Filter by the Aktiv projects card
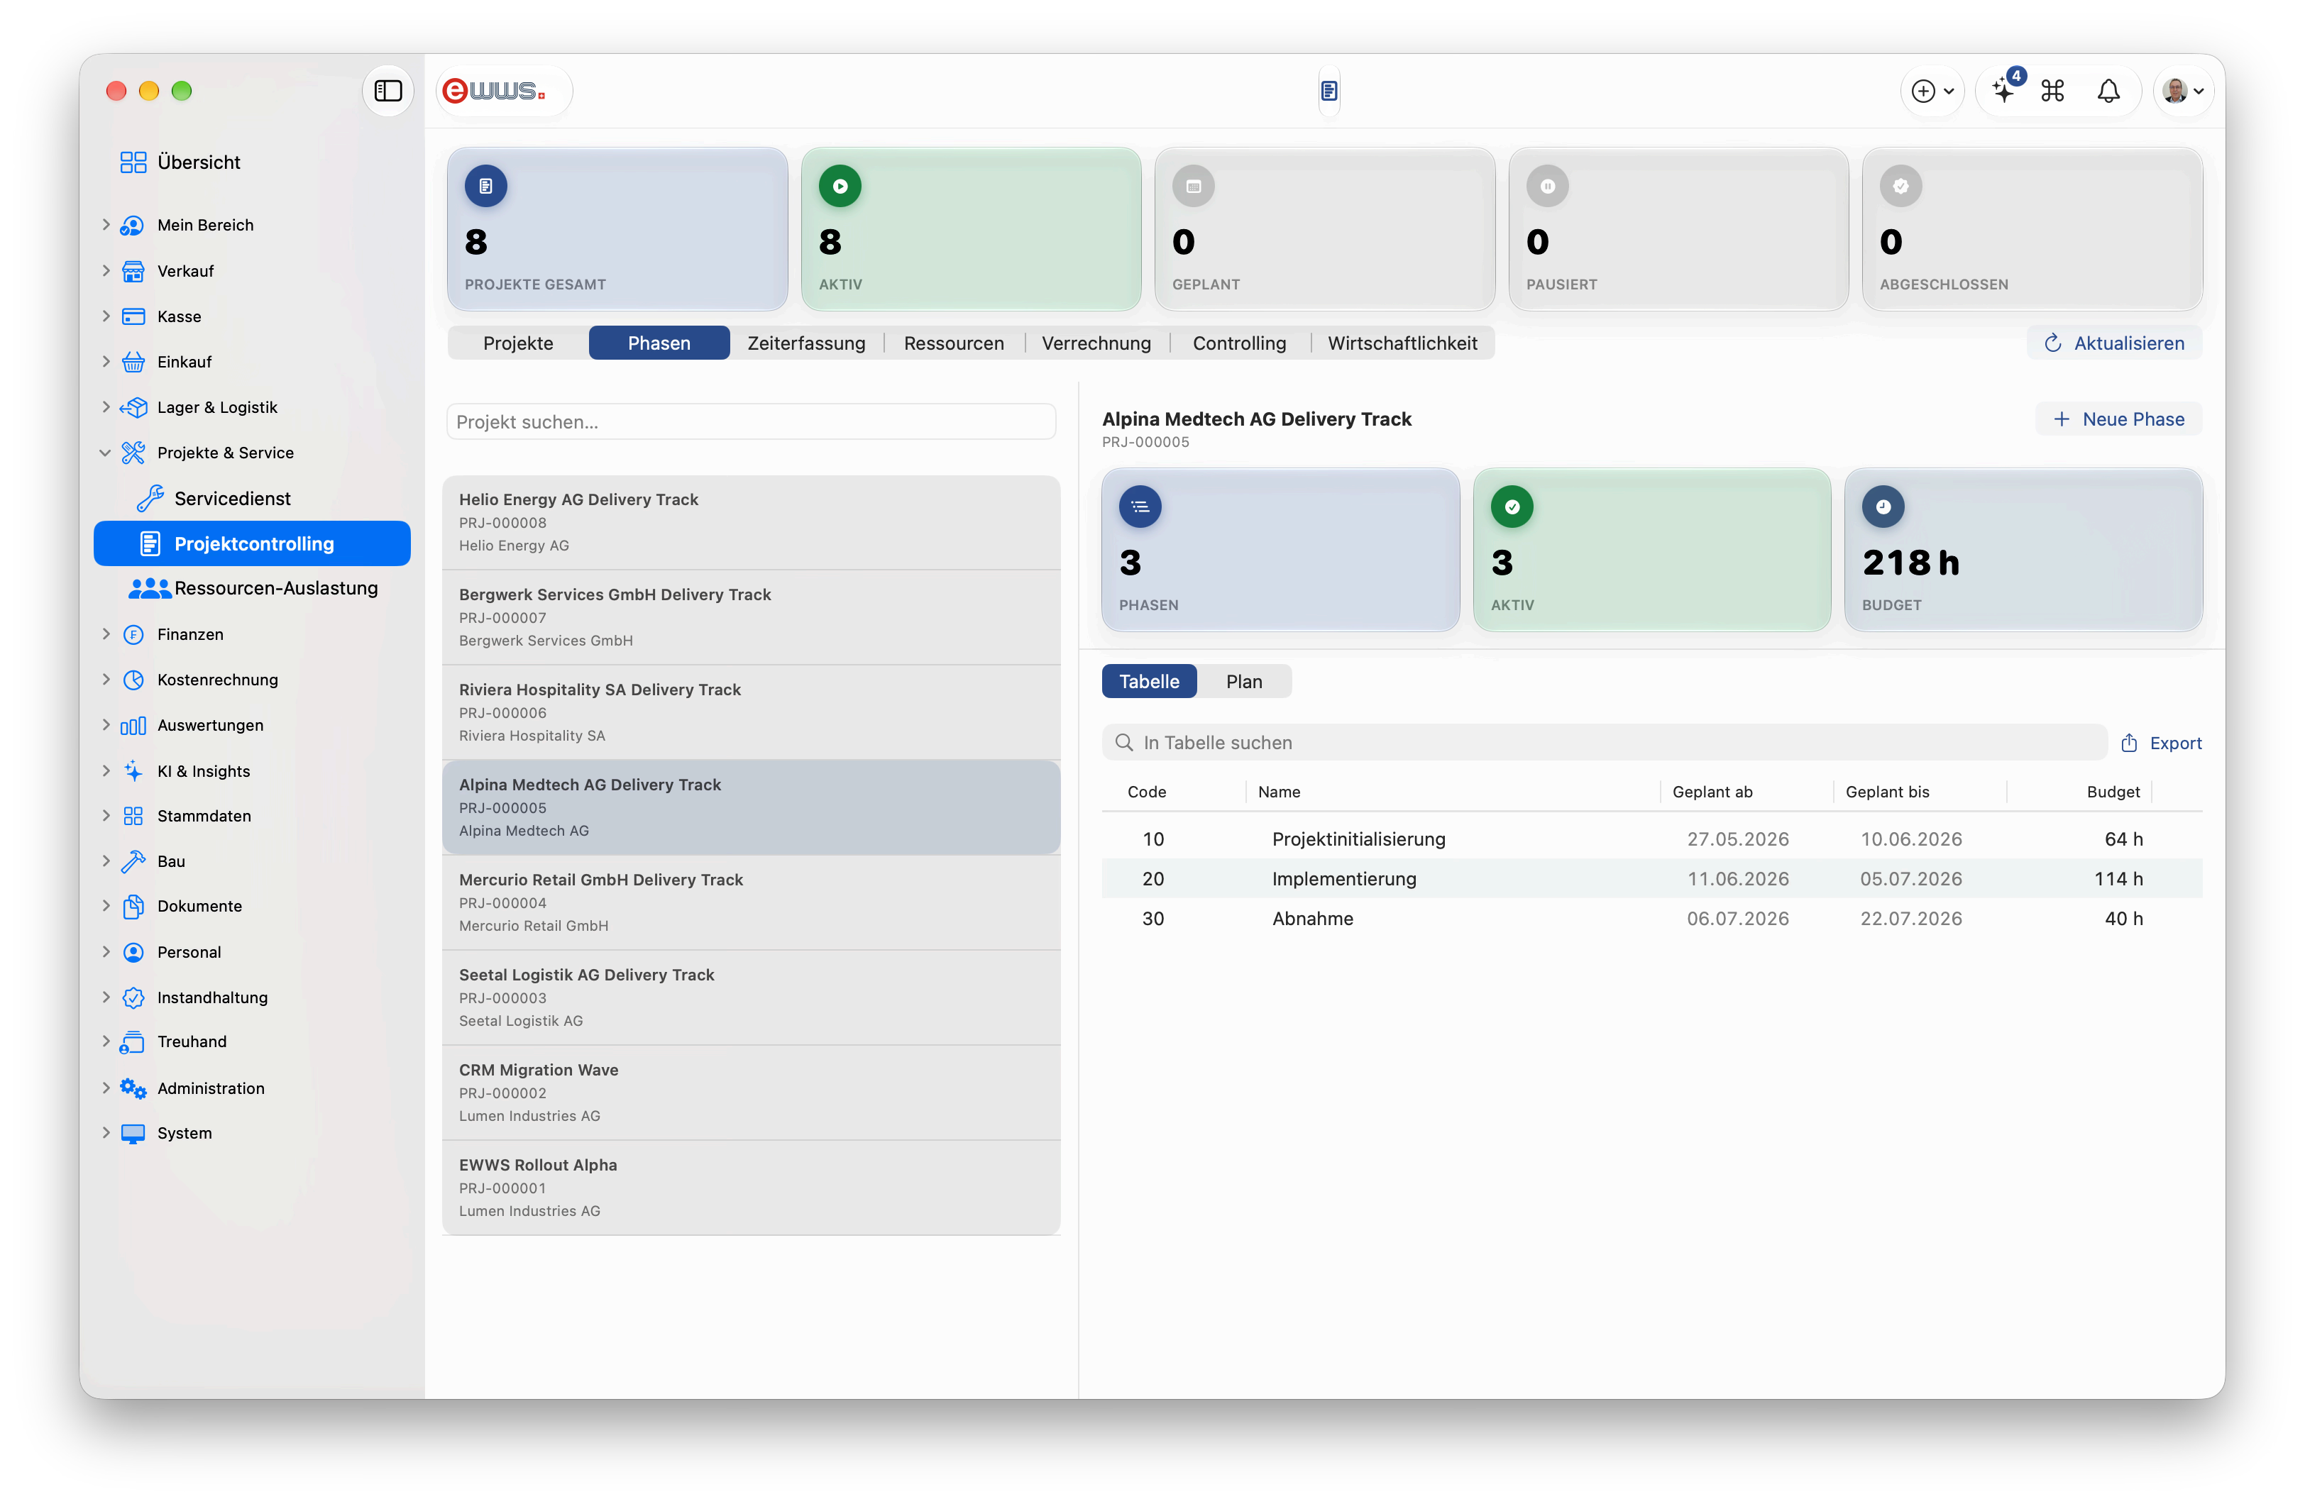The height and width of the screenshot is (1504, 2305). click(970, 228)
